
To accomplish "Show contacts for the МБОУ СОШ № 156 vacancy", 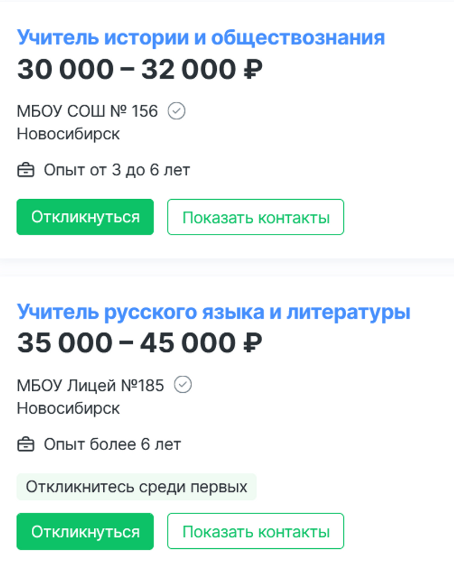I will (255, 217).
